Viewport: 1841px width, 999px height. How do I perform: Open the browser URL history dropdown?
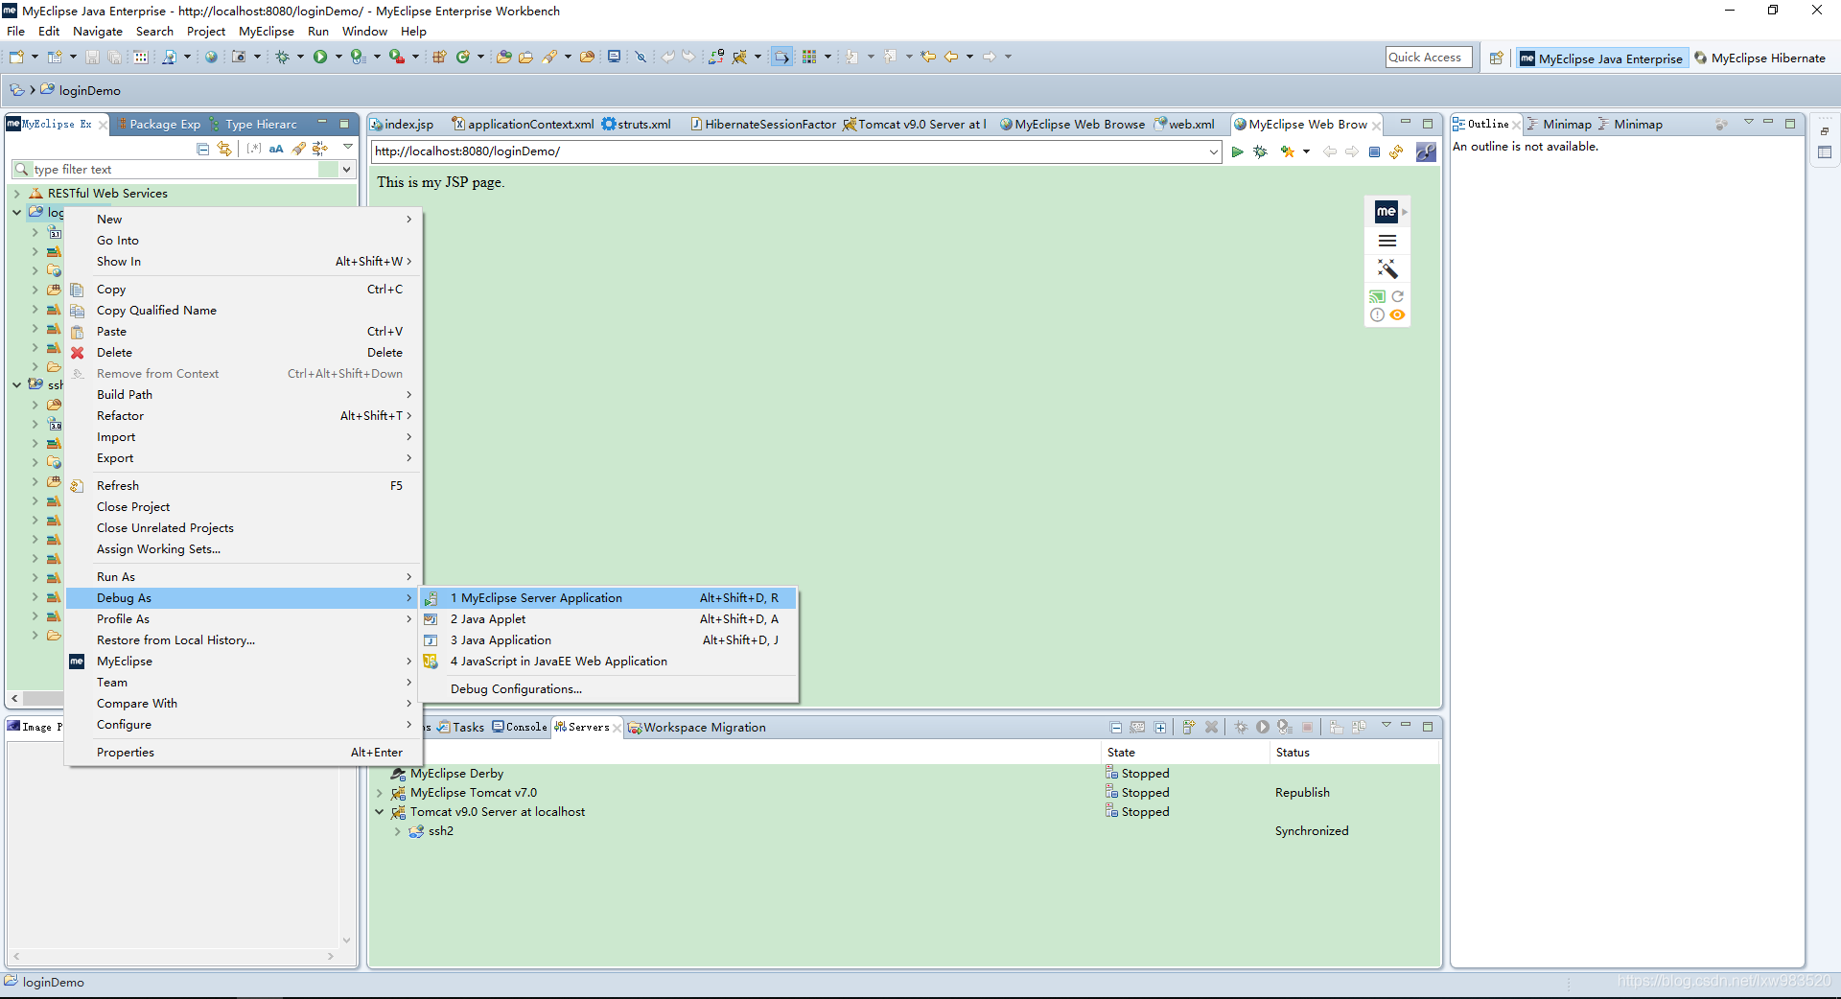tap(1213, 151)
